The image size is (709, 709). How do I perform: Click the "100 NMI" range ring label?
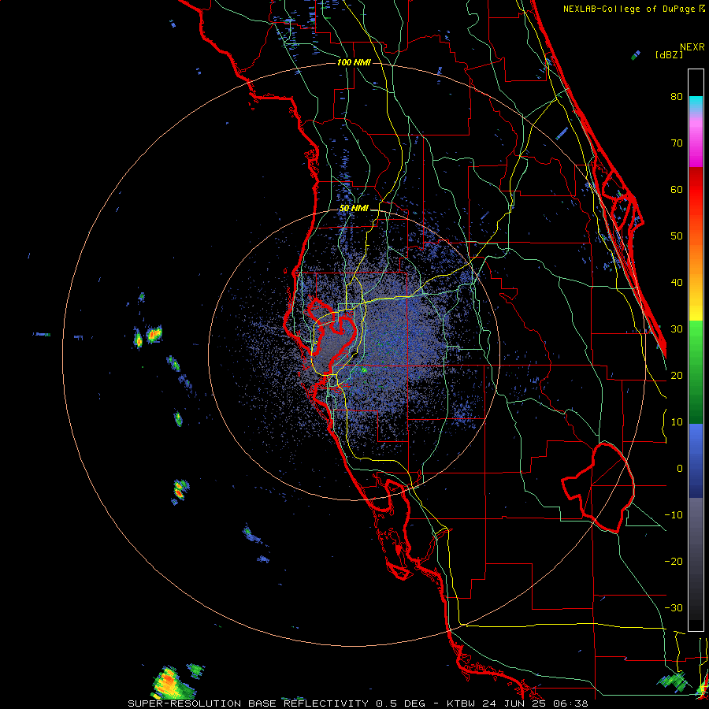(354, 62)
